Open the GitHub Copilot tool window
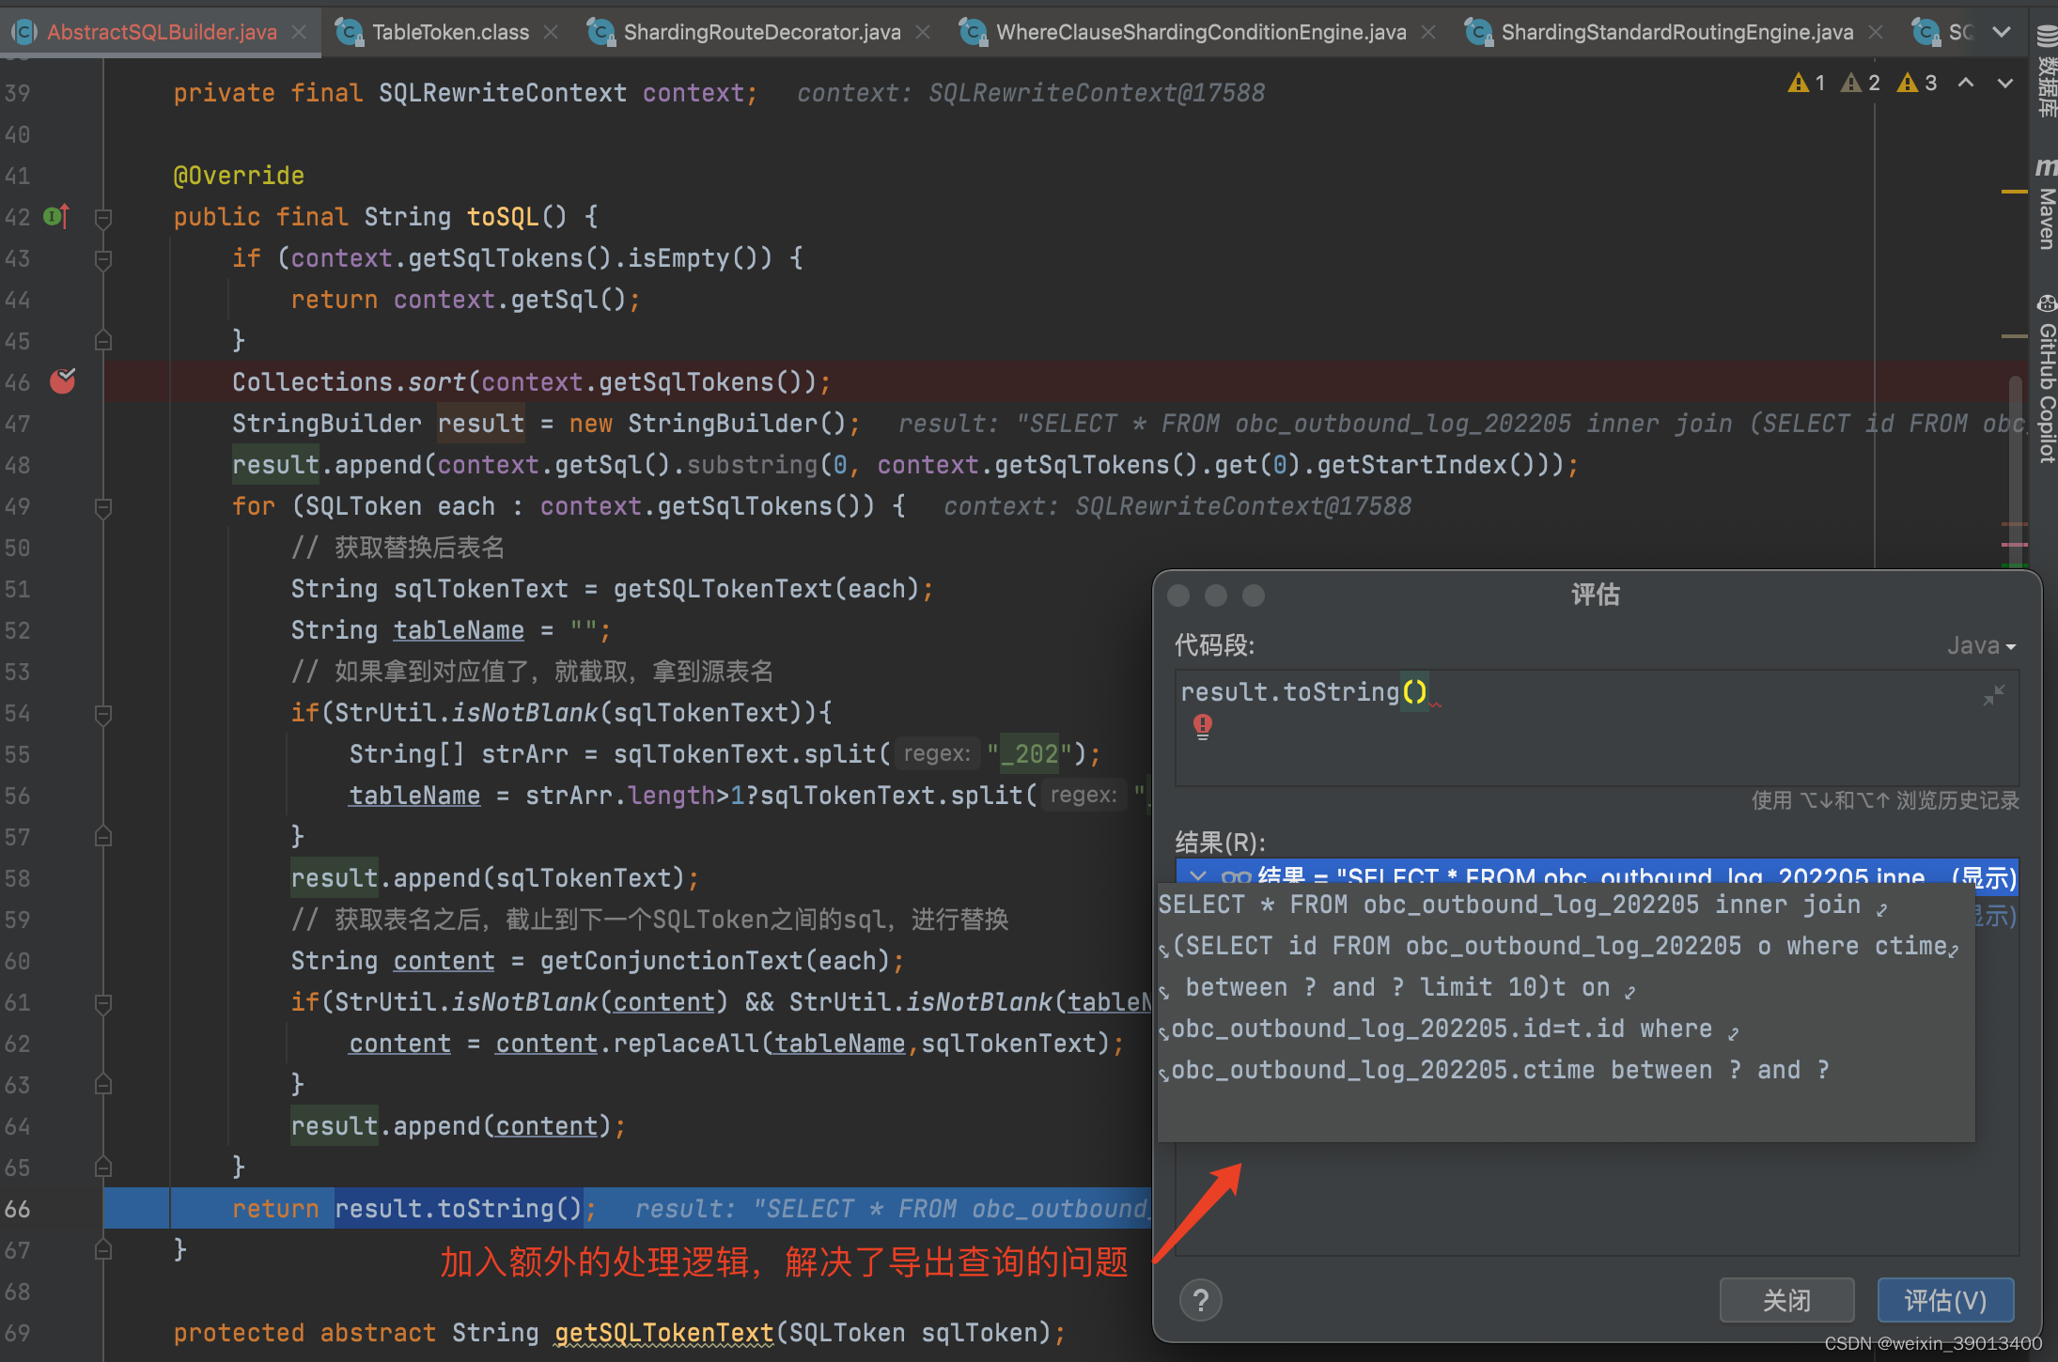2058x1362 pixels. [x=2046, y=379]
